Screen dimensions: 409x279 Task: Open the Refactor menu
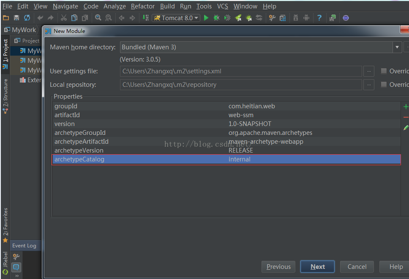[x=143, y=6]
